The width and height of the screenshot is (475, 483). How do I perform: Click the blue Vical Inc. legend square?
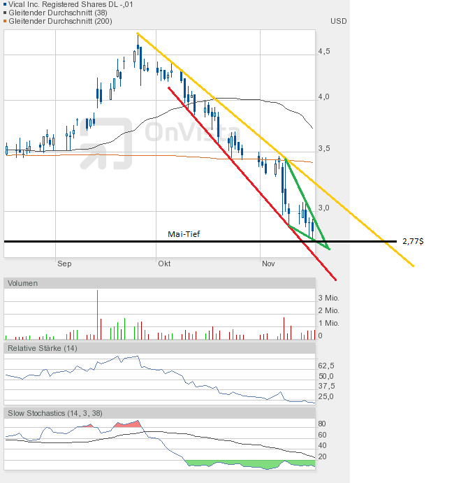(6, 4)
